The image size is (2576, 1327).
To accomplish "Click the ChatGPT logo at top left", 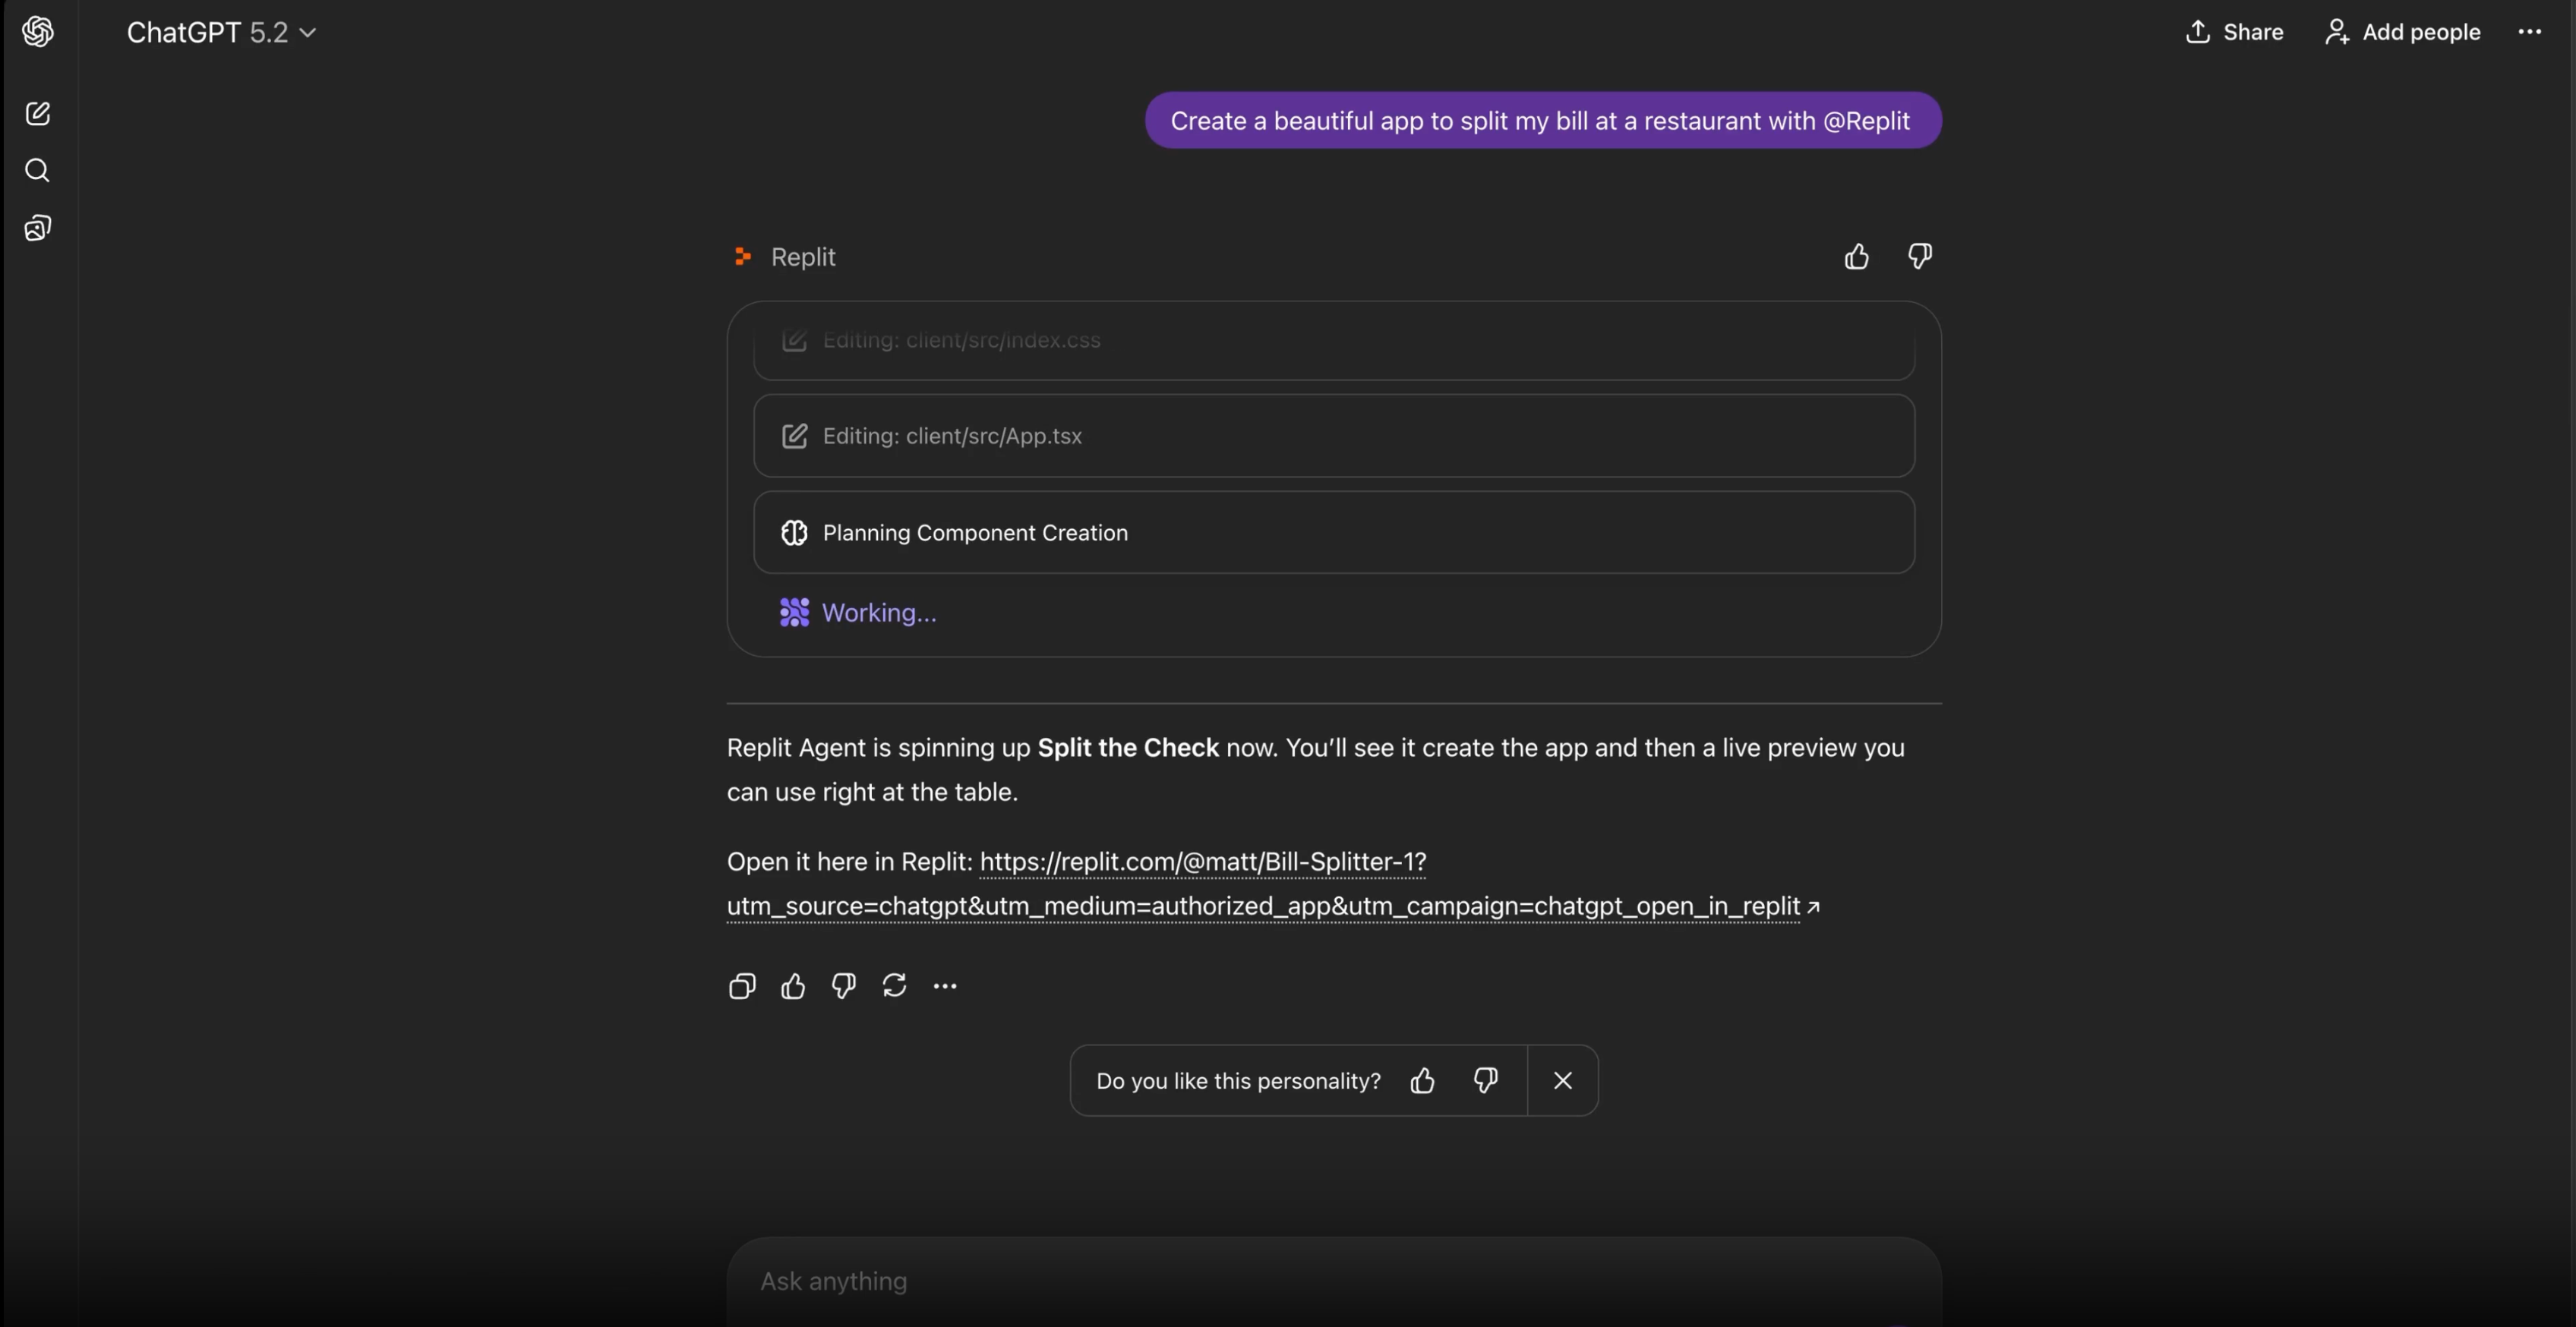I will coord(37,31).
